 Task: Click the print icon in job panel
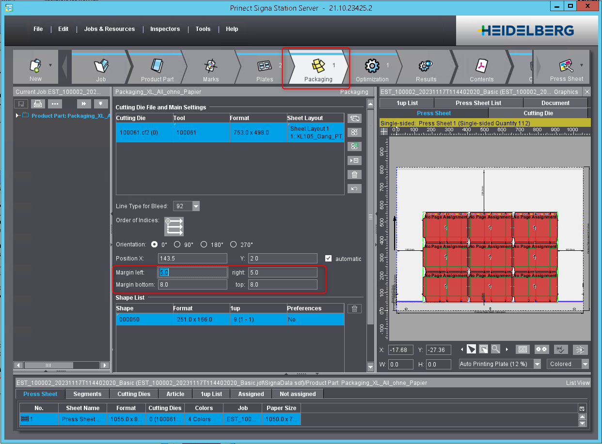pyautogui.click(x=37, y=104)
